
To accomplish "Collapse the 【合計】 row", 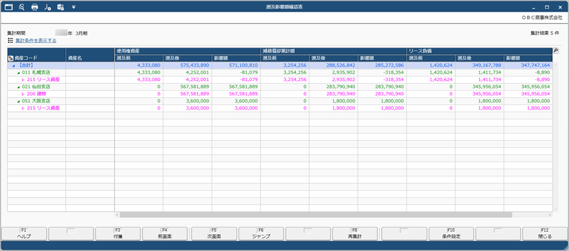I will (14, 66).
